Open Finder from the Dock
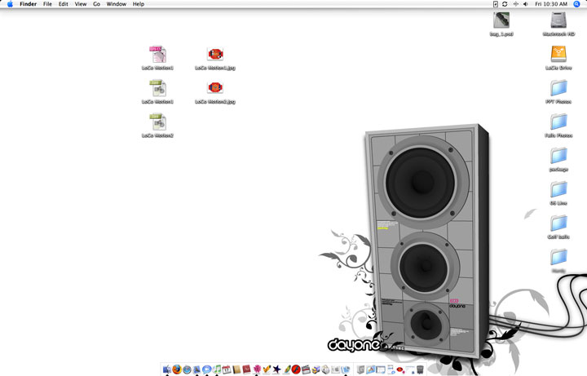This screenshot has width=587, height=376. click(167, 369)
